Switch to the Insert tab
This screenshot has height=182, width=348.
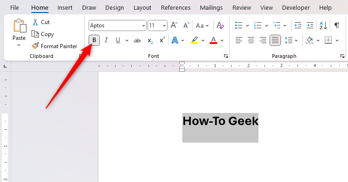(65, 8)
